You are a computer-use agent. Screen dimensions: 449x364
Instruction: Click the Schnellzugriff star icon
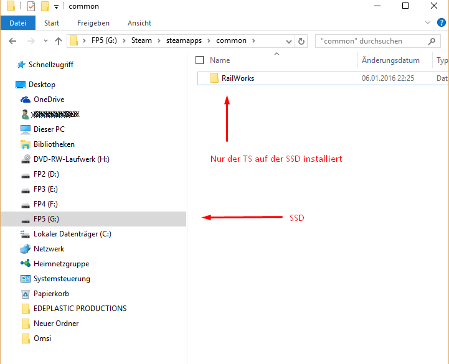(x=21, y=65)
